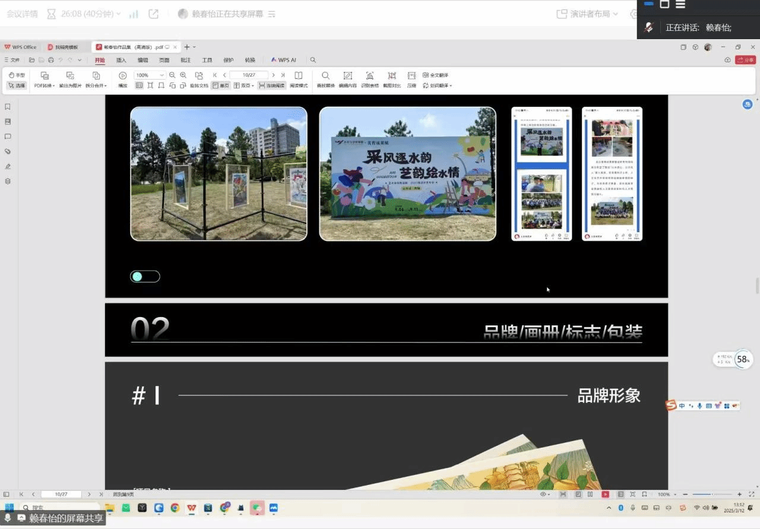This screenshot has height=529, width=760.
Task: Click the 播放 slideshow play icon
Action: (x=122, y=76)
